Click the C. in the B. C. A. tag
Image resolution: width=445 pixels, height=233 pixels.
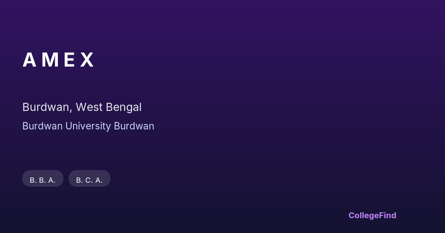click(x=89, y=180)
